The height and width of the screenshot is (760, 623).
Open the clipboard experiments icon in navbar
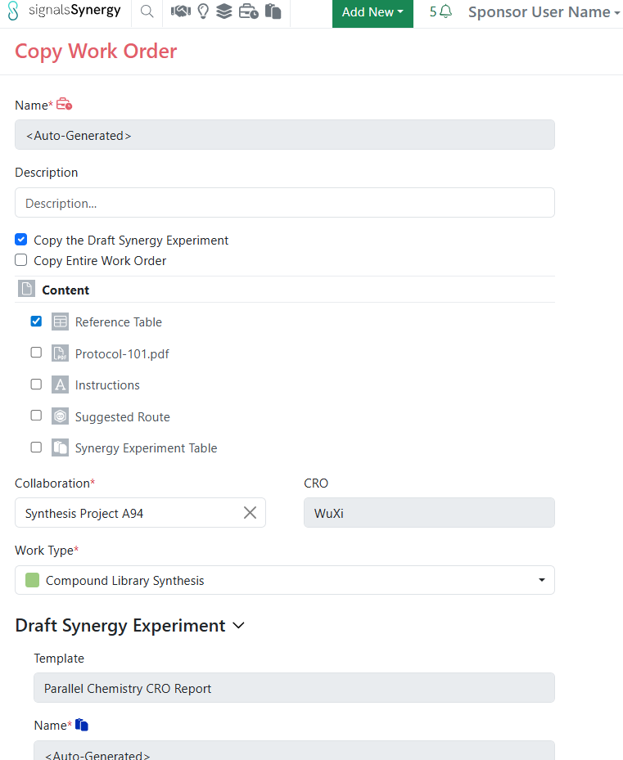click(273, 12)
